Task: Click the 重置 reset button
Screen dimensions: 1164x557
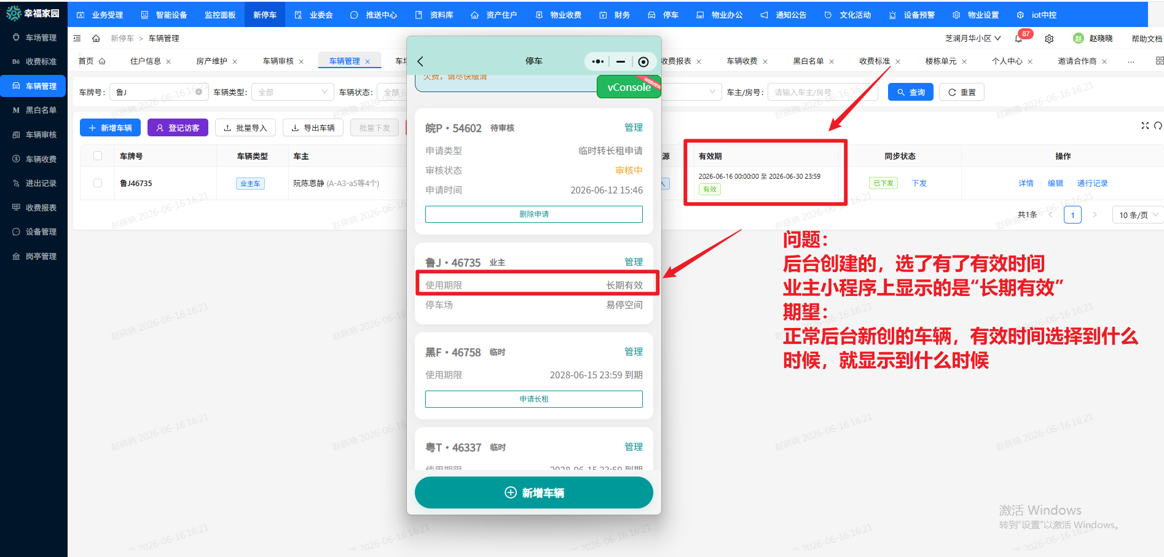Action: 962,92
